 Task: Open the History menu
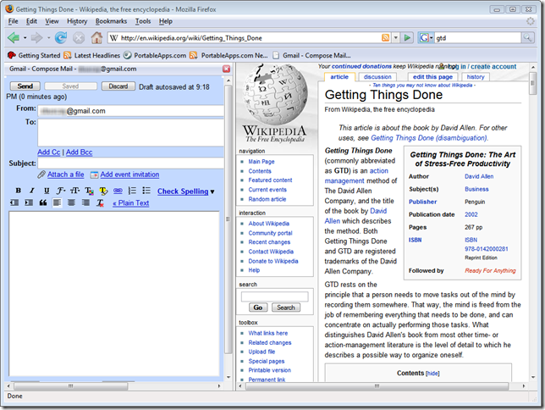[77, 21]
